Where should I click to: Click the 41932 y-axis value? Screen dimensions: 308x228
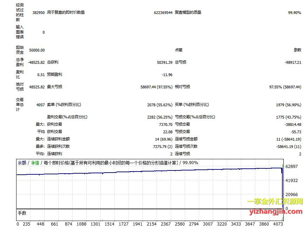(292, 180)
